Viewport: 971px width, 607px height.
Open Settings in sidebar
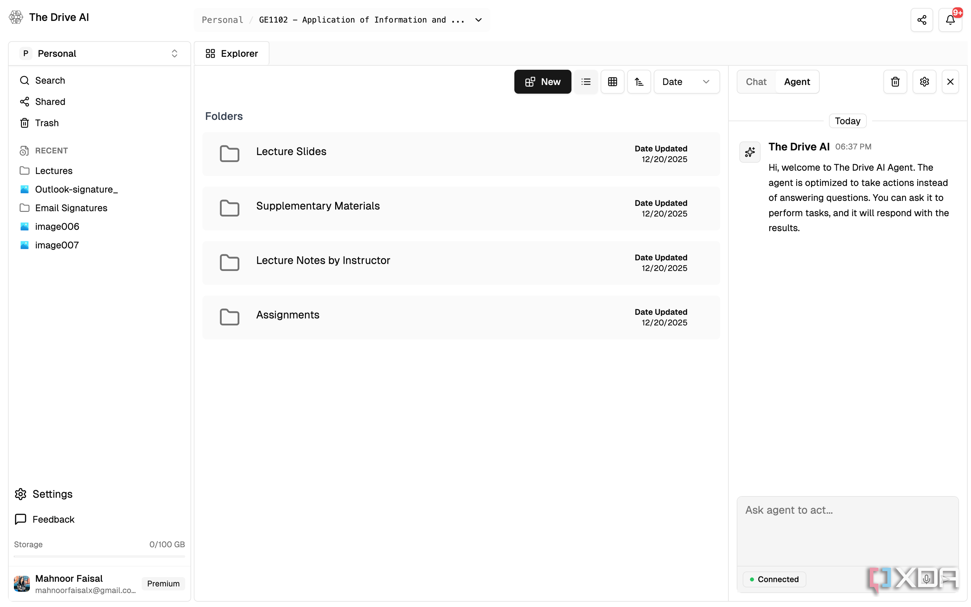(43, 494)
